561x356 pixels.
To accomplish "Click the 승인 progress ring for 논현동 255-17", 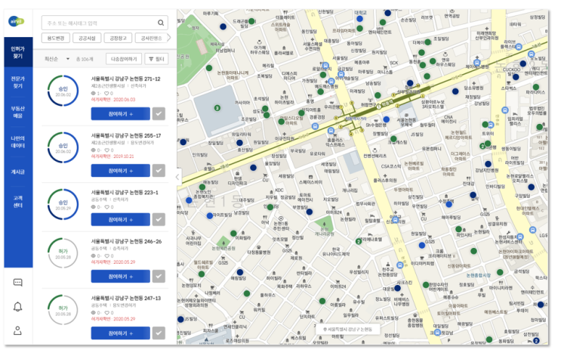I will [63, 147].
